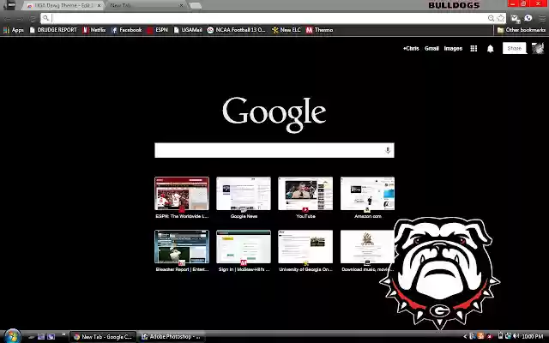Click the browser forward arrow
The width and height of the screenshot is (549, 343).
(20, 19)
